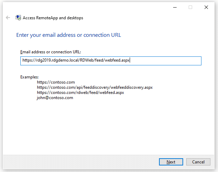Click inside the connection URL text box
The image size is (218, 172).
point(166,61)
